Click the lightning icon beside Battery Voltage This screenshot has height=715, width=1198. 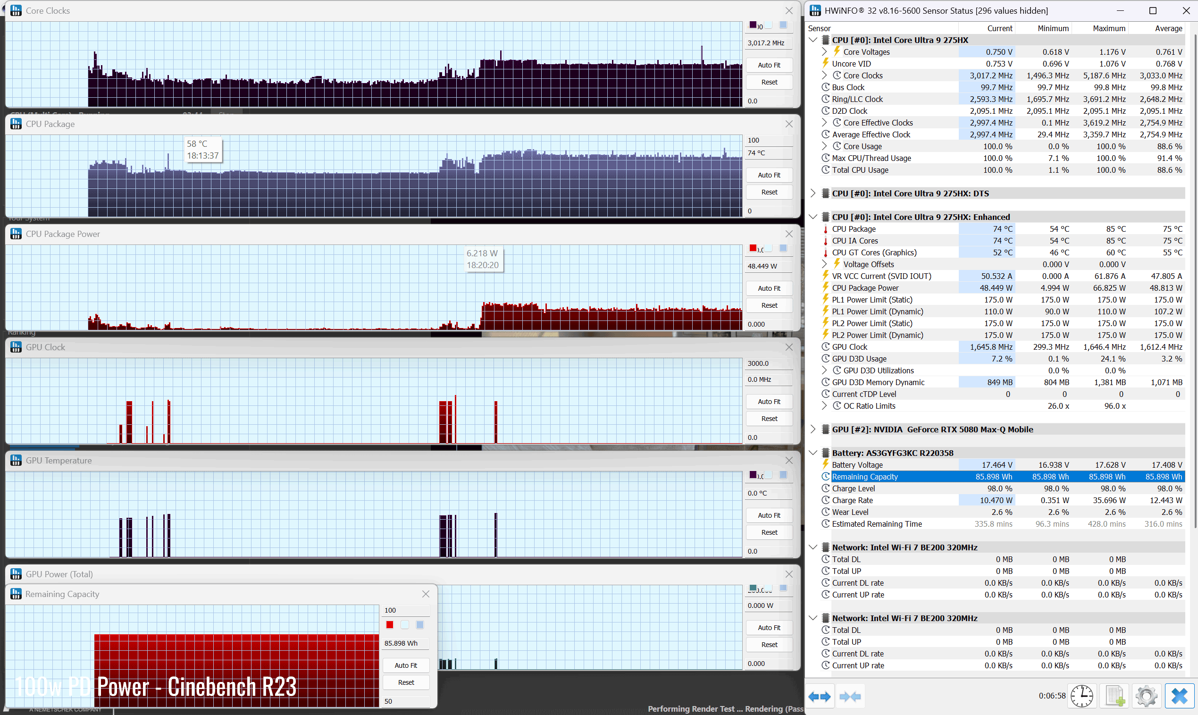point(826,464)
